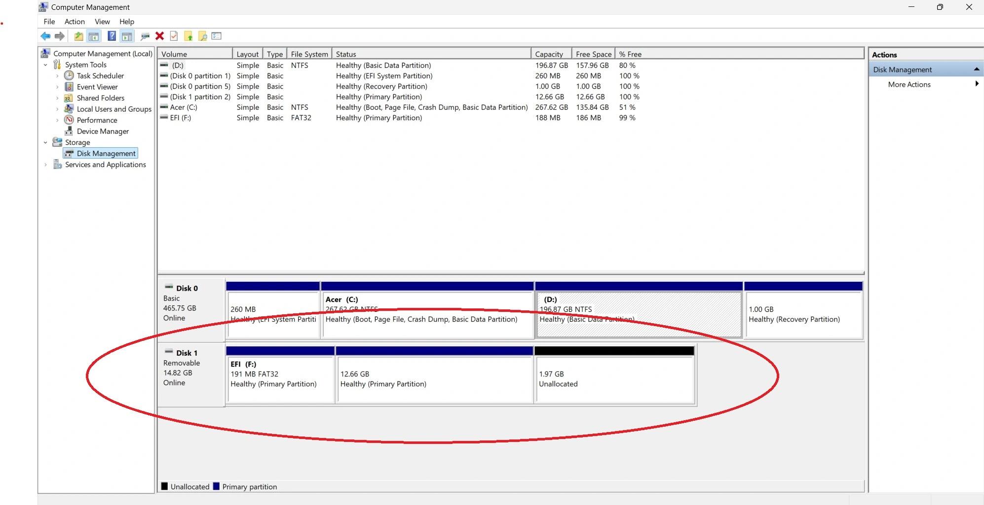Select the (D:) 196.87 GB partition block
Viewport: 984px width, 505px height.
pyautogui.click(x=639, y=310)
